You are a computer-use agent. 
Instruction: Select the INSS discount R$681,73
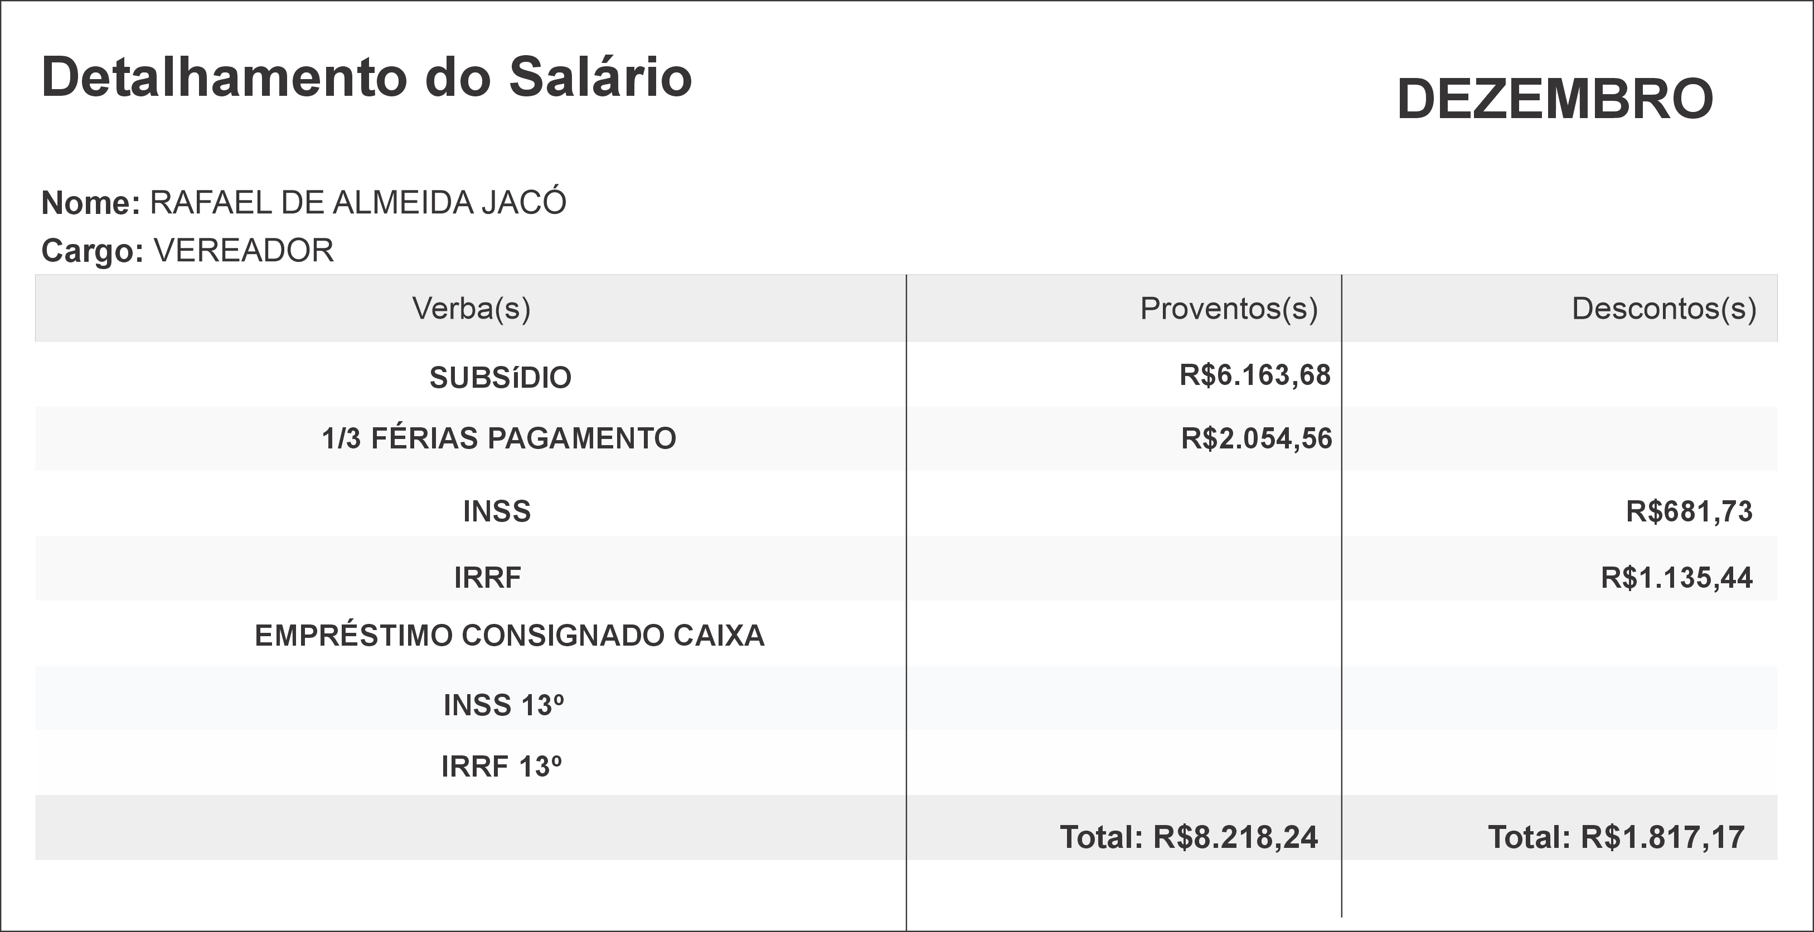(1689, 512)
